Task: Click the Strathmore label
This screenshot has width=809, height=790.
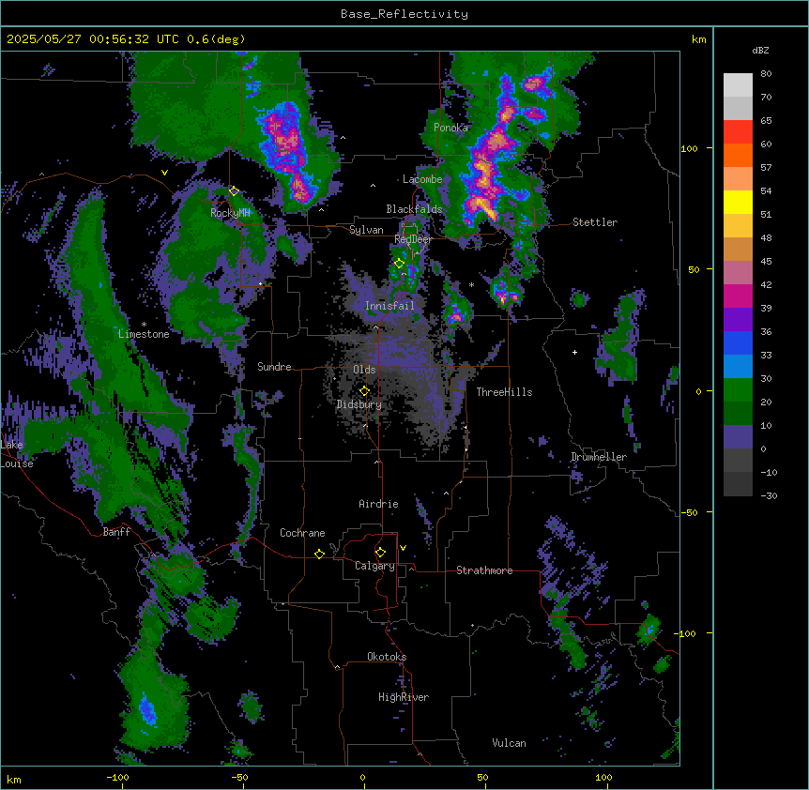Action: tap(484, 570)
